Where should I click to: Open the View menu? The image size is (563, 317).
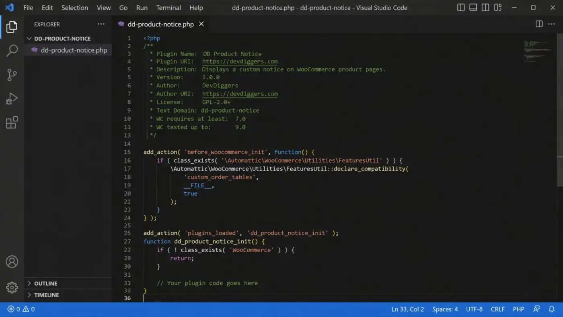104,8
